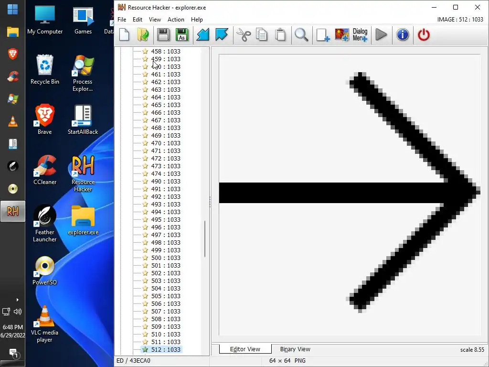
Task: Click the green Save As icon
Action: (182, 34)
